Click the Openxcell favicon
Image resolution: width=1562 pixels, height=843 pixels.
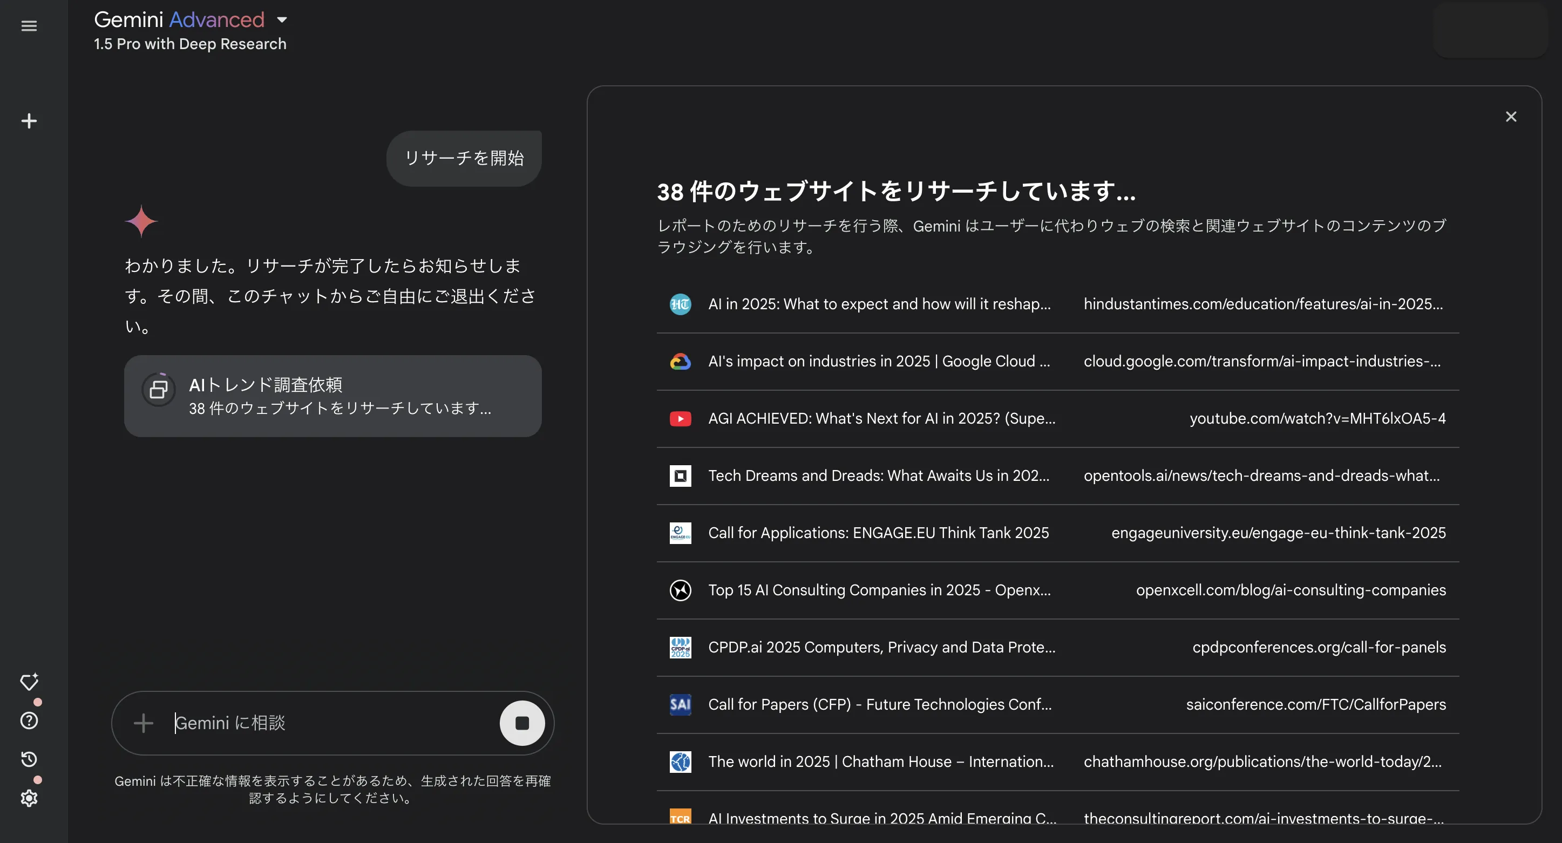pos(680,590)
